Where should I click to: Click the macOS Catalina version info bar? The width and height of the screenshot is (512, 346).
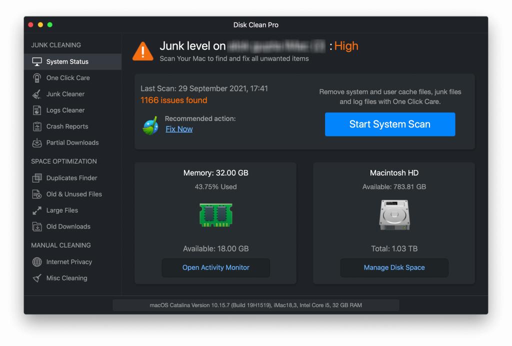click(x=256, y=305)
